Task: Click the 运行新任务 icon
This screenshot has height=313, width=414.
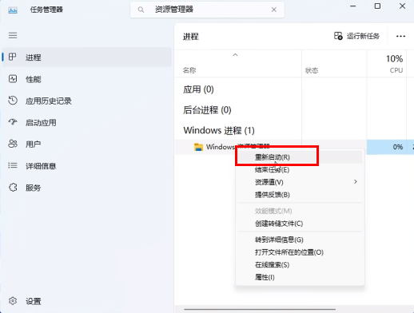Action: (338, 36)
